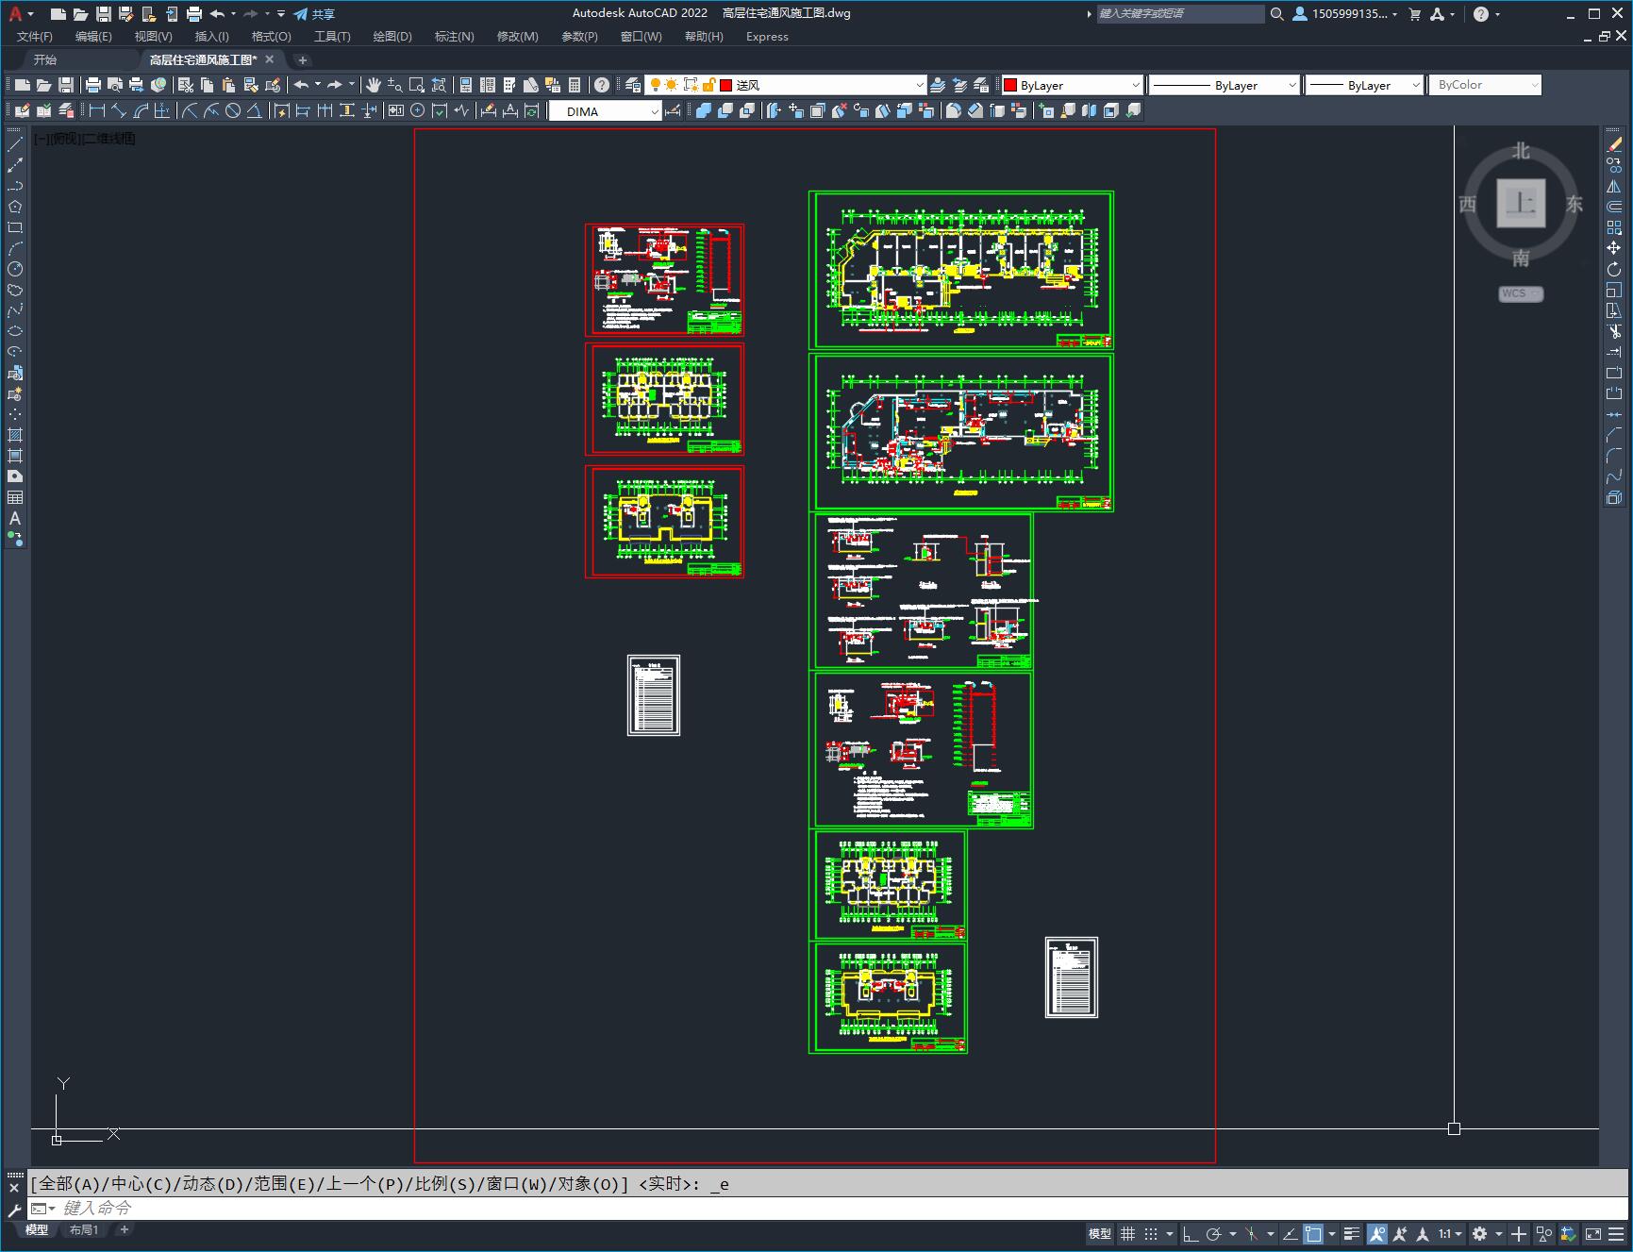Open the 格式(O) menu

click(271, 37)
